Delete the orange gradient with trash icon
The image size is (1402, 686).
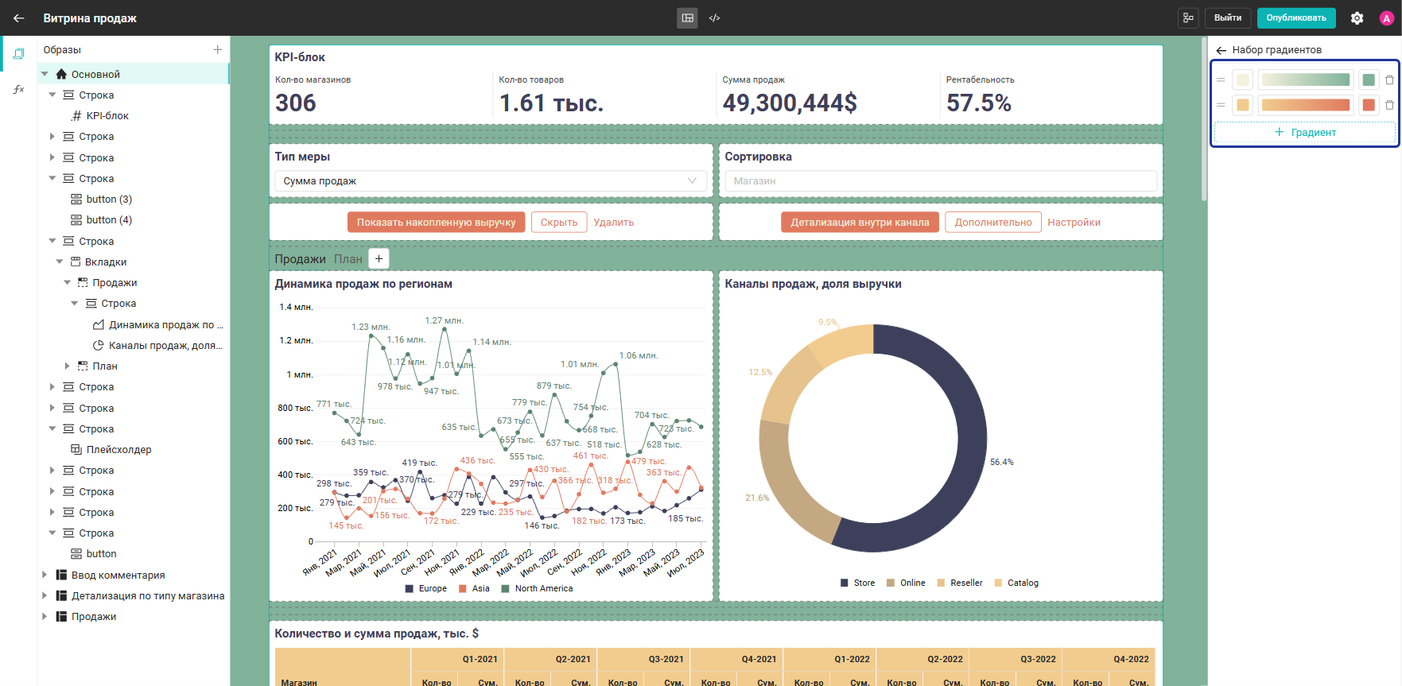coord(1389,105)
